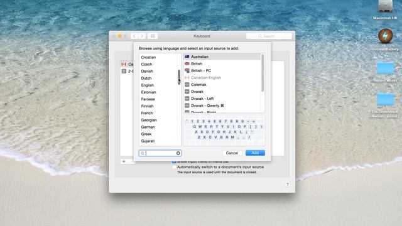Focus the language search input field
The image size is (402, 226).
click(x=160, y=153)
